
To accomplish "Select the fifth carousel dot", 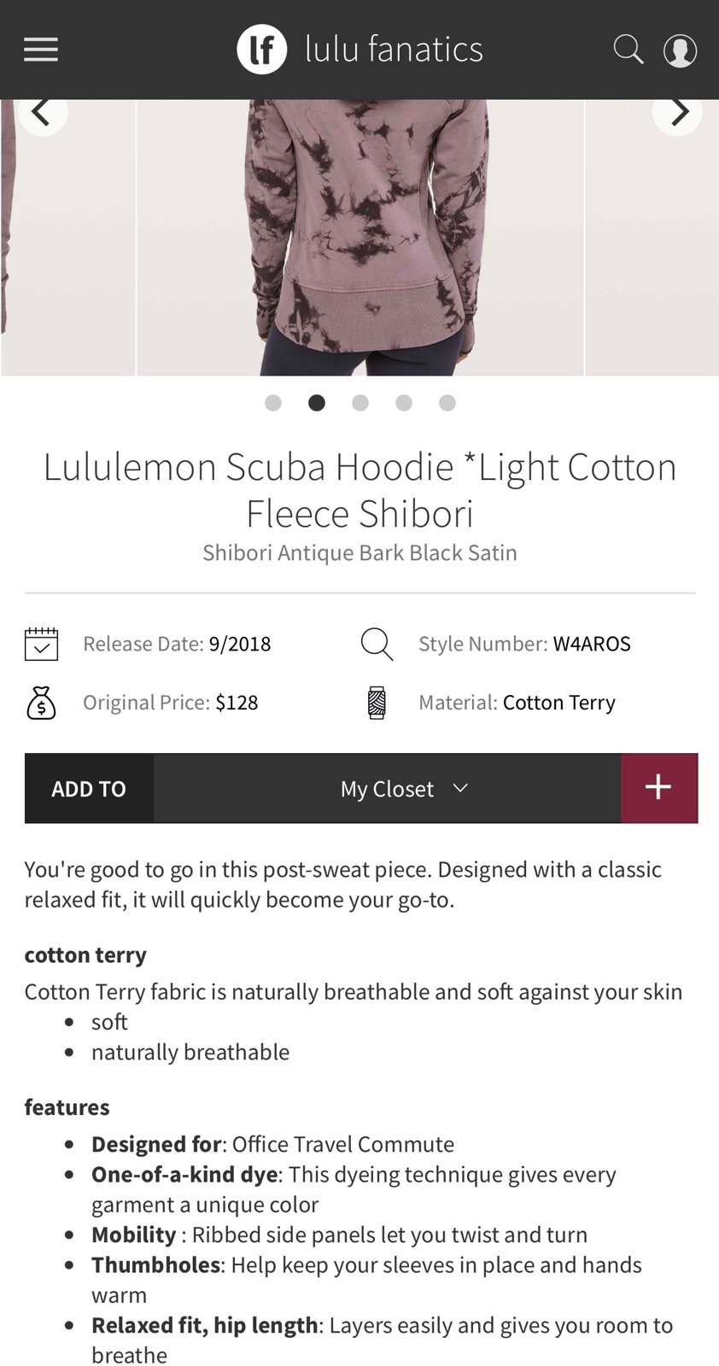I will pos(447,403).
